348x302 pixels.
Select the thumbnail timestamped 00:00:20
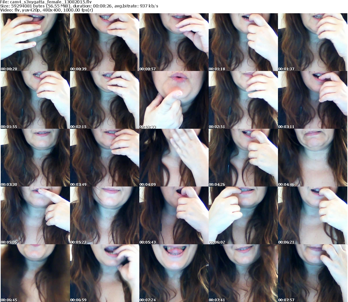point(35,42)
